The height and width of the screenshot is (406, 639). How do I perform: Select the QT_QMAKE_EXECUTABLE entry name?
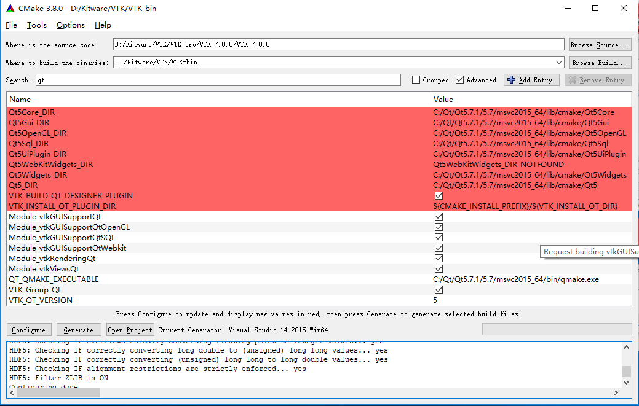(54, 279)
